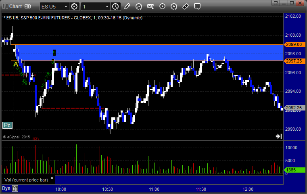Toggle the Pc previous close button
Viewport: 307px width, 194px height.
[x=7, y=125]
